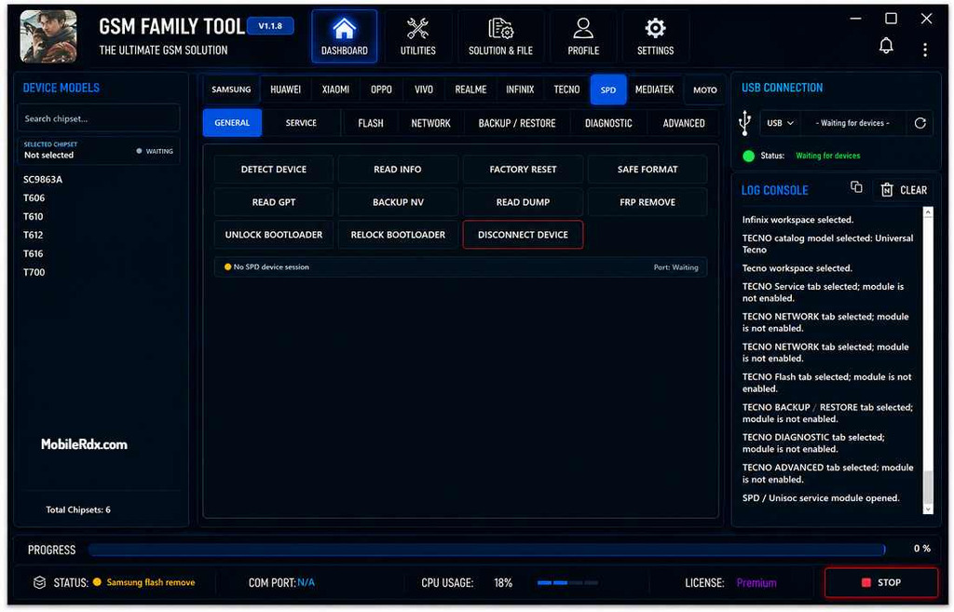Select the T606 chipset

point(34,197)
